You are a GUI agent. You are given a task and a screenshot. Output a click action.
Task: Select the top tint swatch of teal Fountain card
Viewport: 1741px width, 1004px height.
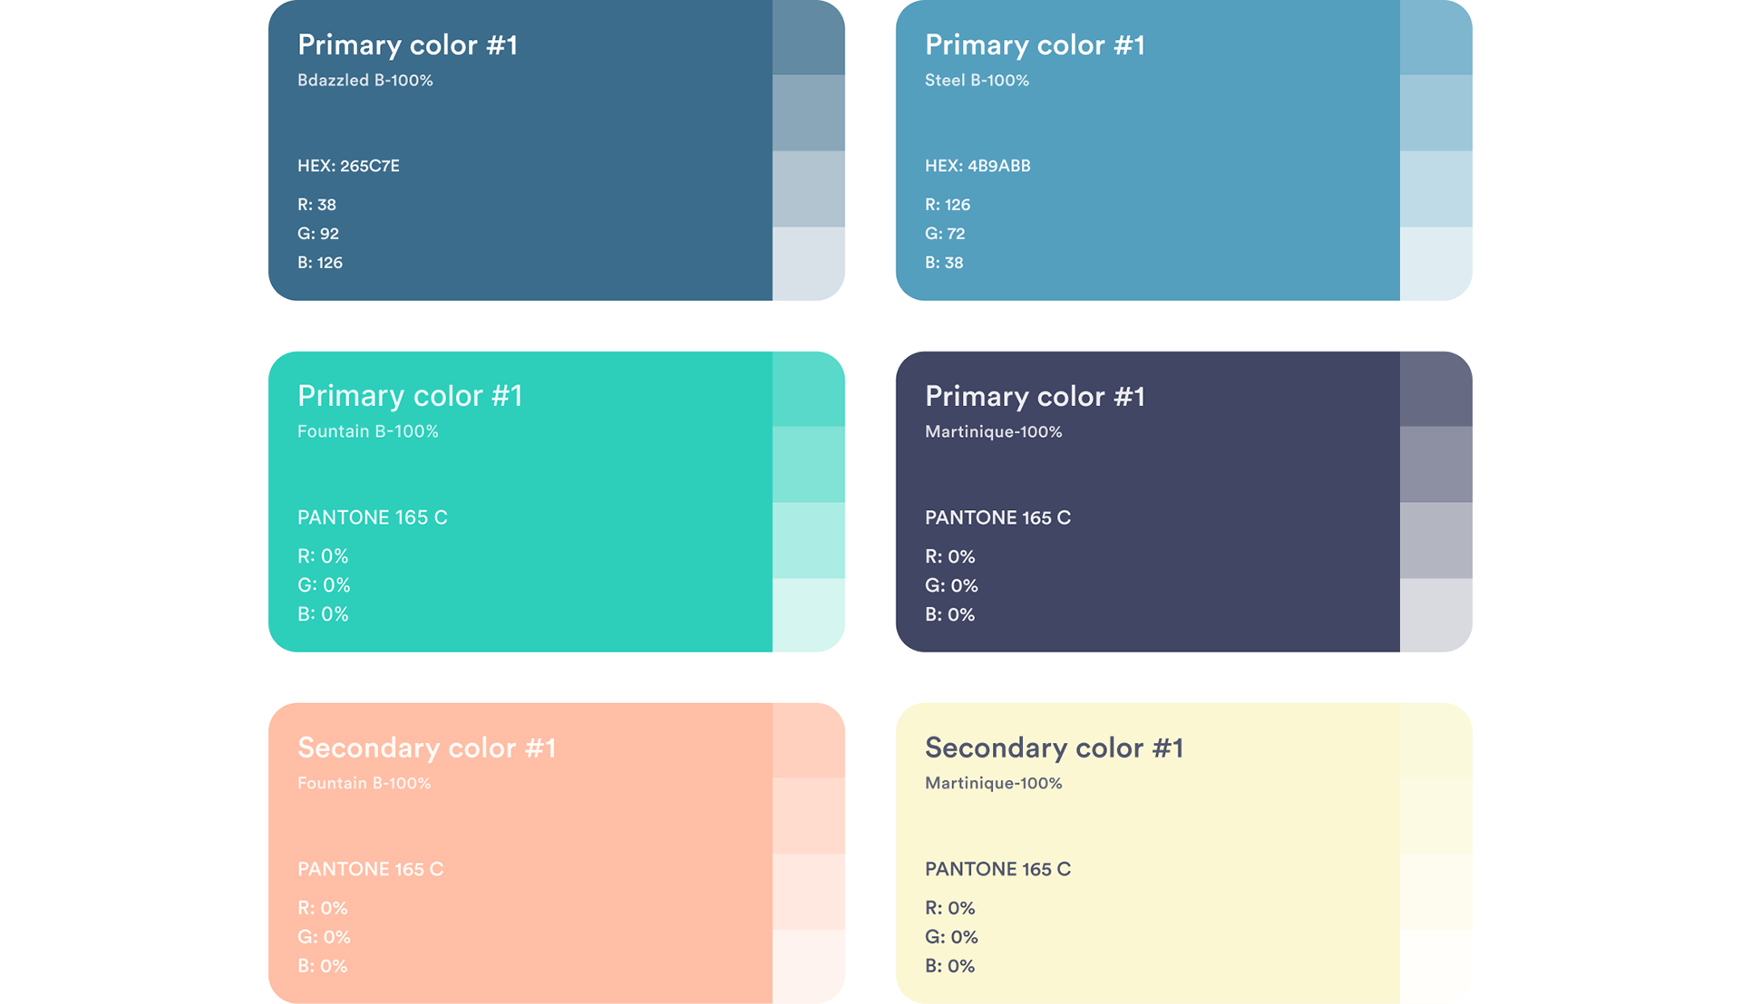tap(808, 389)
